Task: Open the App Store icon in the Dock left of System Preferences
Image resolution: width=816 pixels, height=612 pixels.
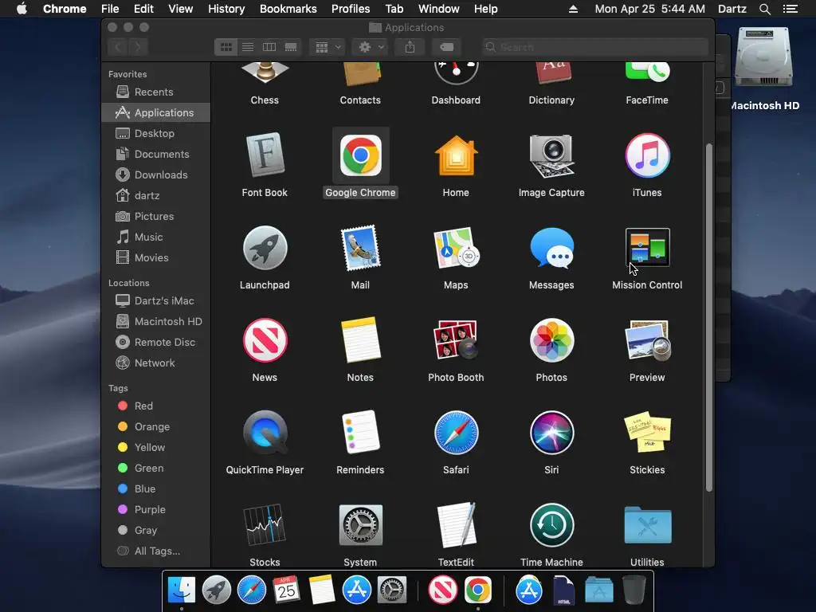Action: pos(356,590)
